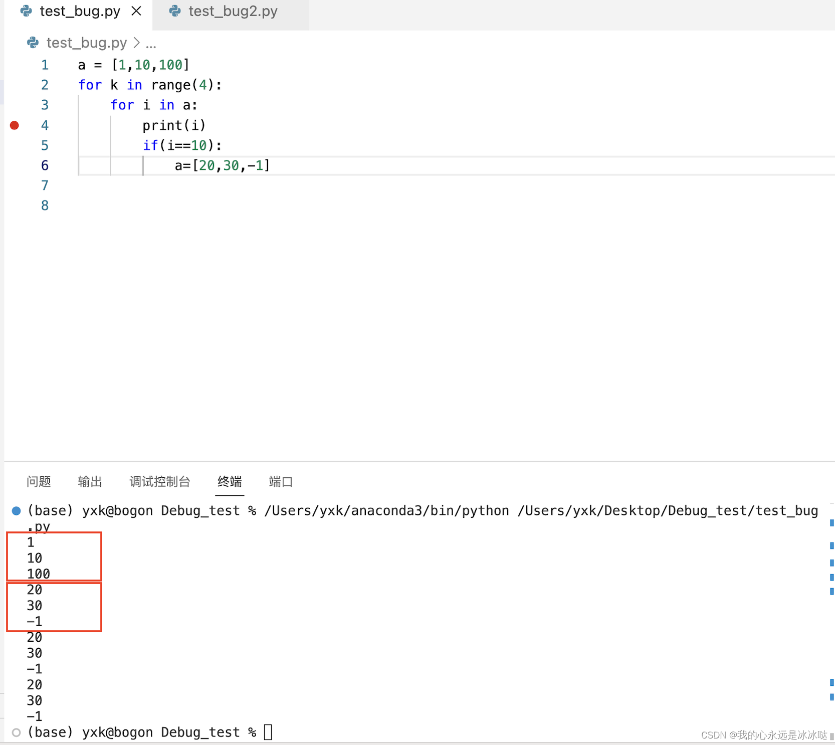Click the breadcrumb test_bug.py file name
Viewport: 835px width, 745px height.
click(x=87, y=43)
